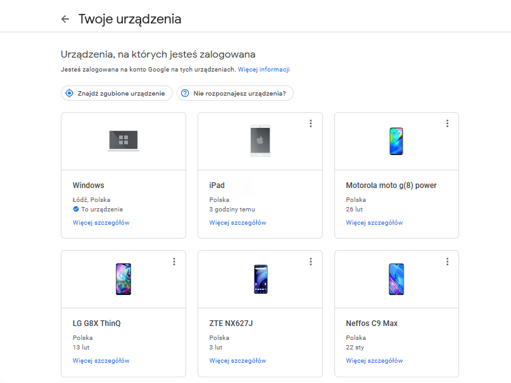511x383 pixels.
Task: Open Motorola moto g(8) power options menu
Action: tap(447, 123)
